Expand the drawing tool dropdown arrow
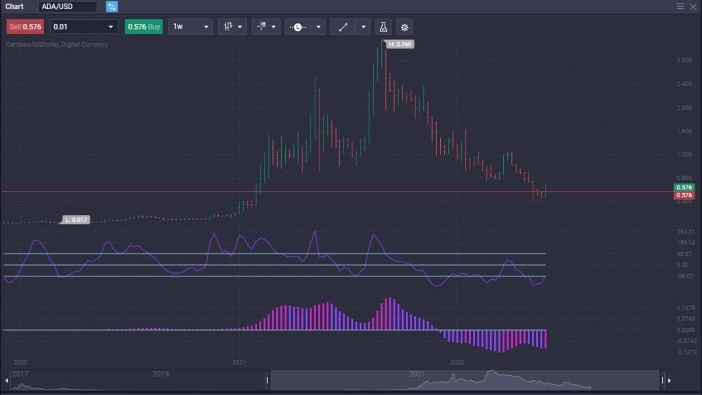The image size is (702, 395). coord(363,27)
